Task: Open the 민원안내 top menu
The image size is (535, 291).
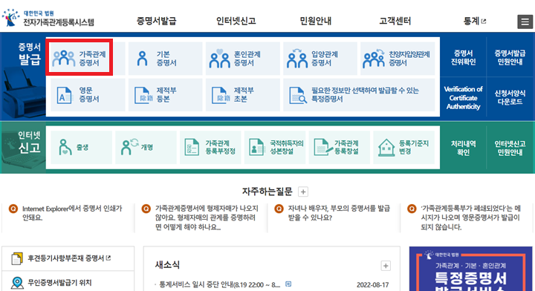Action: pos(316,21)
